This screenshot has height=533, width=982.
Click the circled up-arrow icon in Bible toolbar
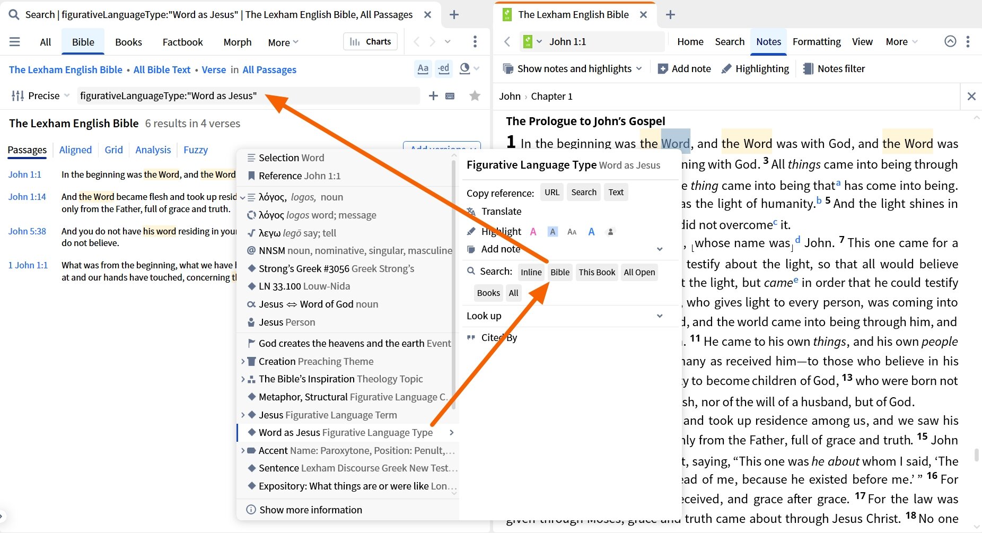pos(950,41)
